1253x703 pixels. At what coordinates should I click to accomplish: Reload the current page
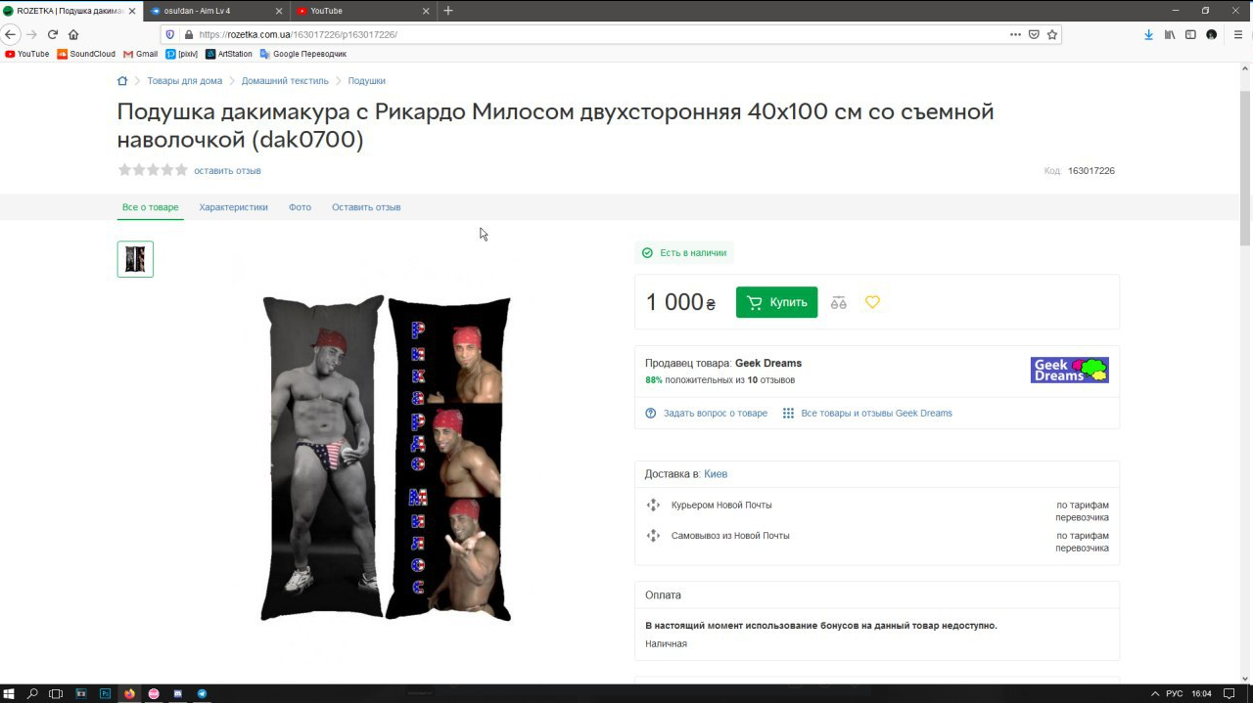[53, 34]
